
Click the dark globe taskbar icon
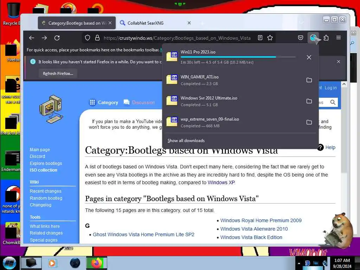[x=75, y=263]
